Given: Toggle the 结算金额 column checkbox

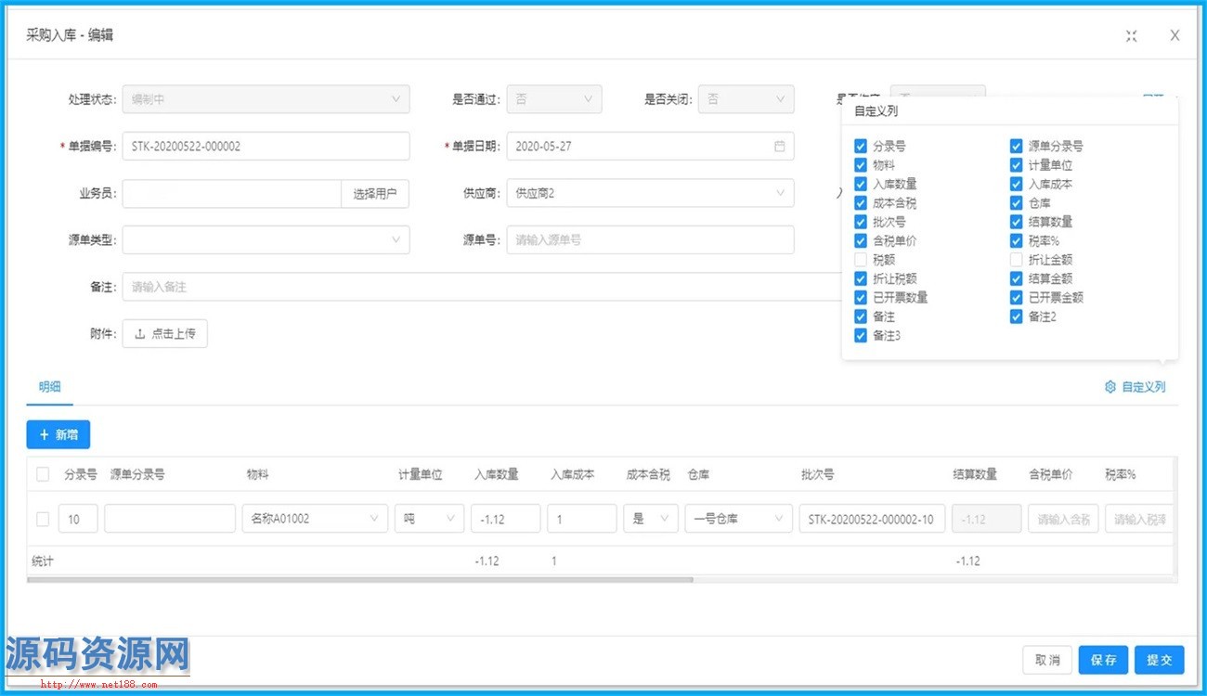Looking at the screenshot, I should point(1016,278).
